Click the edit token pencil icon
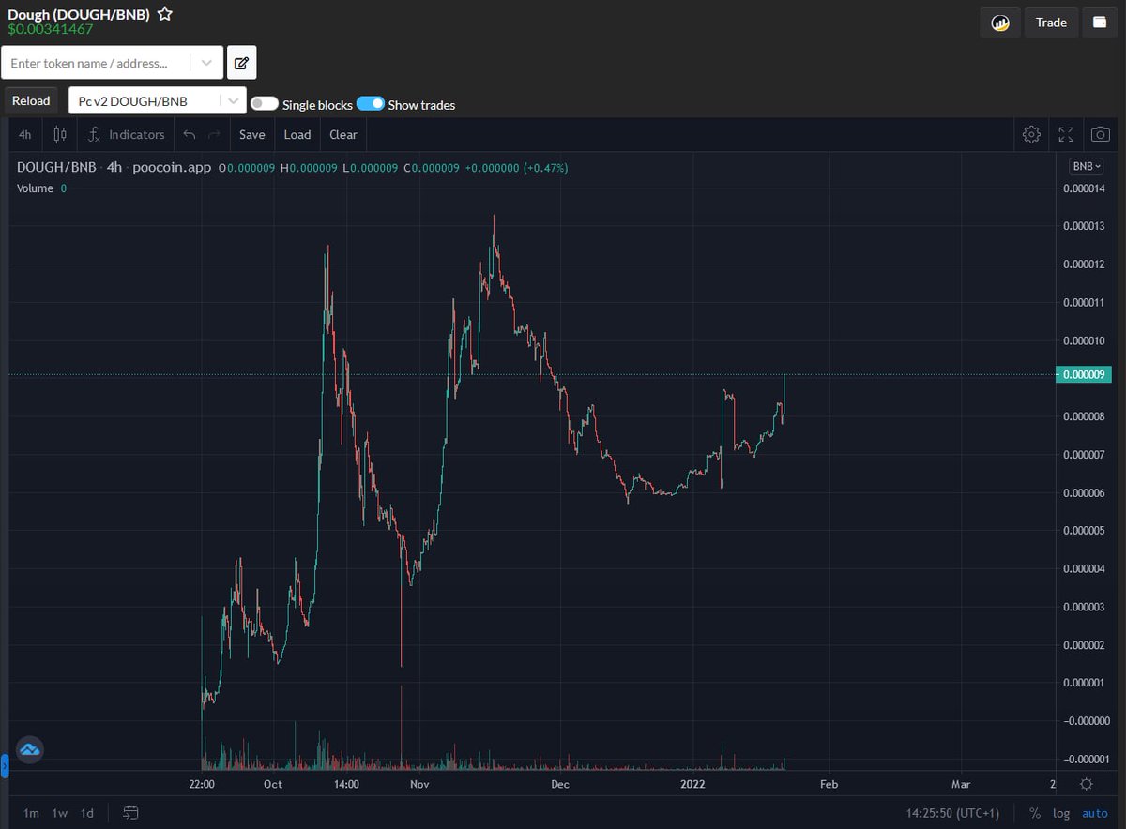Image resolution: width=1126 pixels, height=829 pixels. [241, 63]
